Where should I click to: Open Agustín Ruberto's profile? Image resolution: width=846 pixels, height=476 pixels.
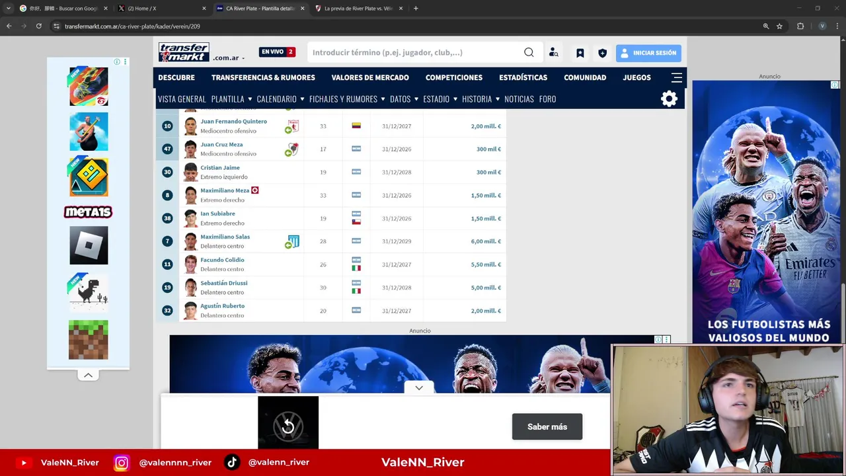[222, 306]
